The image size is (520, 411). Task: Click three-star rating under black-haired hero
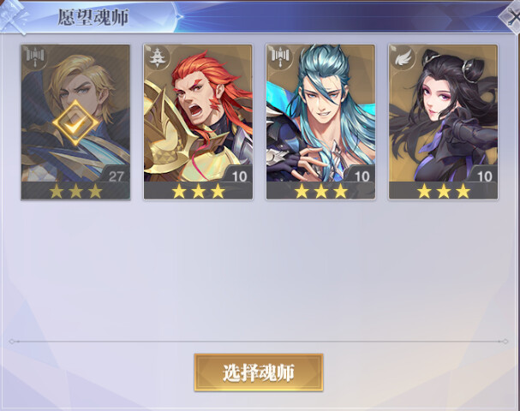pyautogui.click(x=444, y=191)
